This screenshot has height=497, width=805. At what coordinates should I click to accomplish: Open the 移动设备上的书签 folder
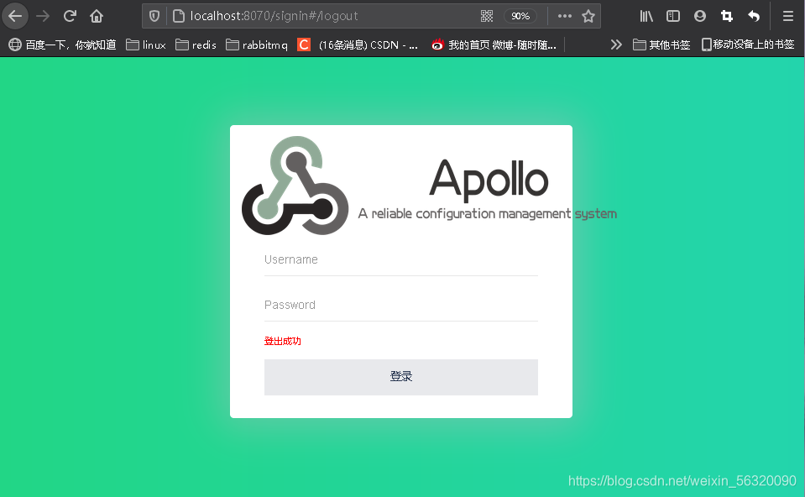click(748, 45)
